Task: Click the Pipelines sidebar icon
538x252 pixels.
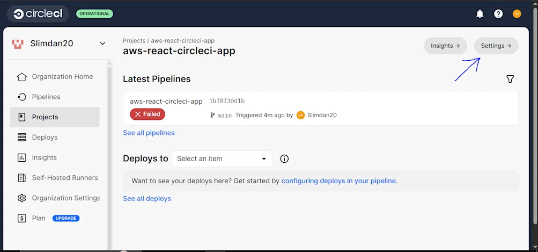Action: tap(21, 97)
